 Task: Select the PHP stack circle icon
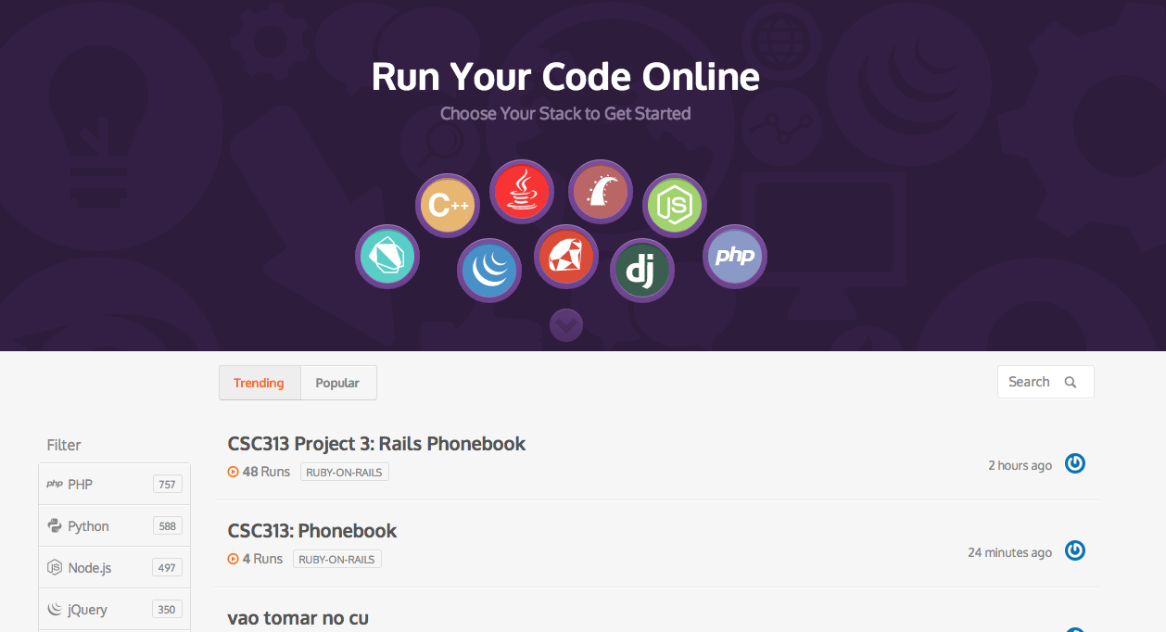(x=735, y=257)
